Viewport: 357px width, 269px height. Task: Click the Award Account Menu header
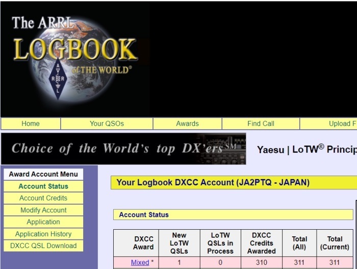43,174
